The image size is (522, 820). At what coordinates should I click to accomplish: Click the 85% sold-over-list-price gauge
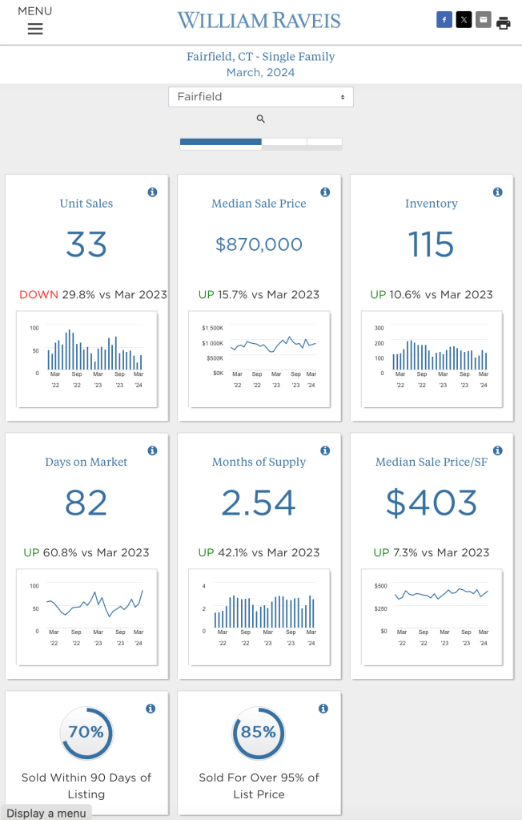tap(259, 733)
